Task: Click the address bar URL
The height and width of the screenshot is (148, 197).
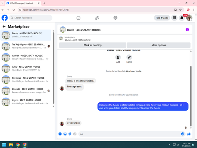Action: pyautogui.click(x=46, y=10)
